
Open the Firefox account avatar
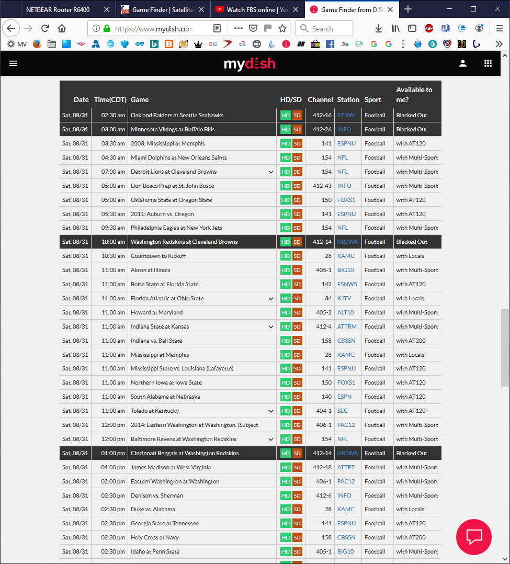coord(479,28)
